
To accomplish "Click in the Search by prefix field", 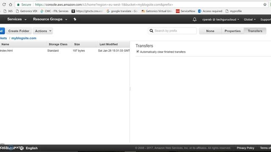I will click(x=172, y=31).
